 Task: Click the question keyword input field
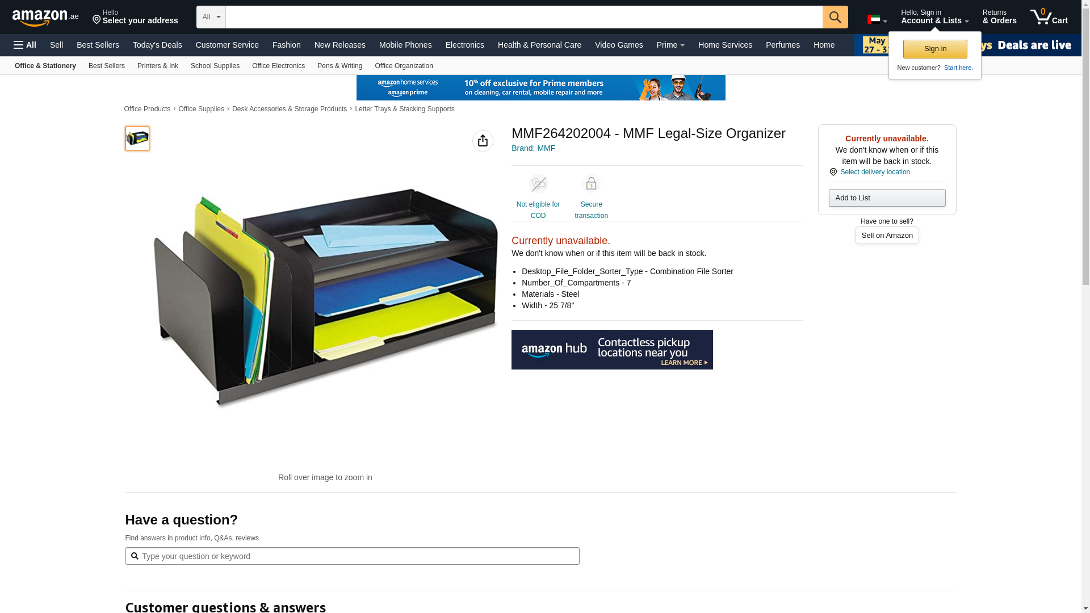point(352,556)
